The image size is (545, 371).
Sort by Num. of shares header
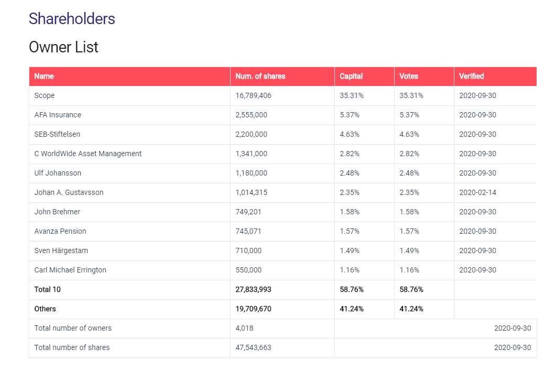(x=260, y=77)
